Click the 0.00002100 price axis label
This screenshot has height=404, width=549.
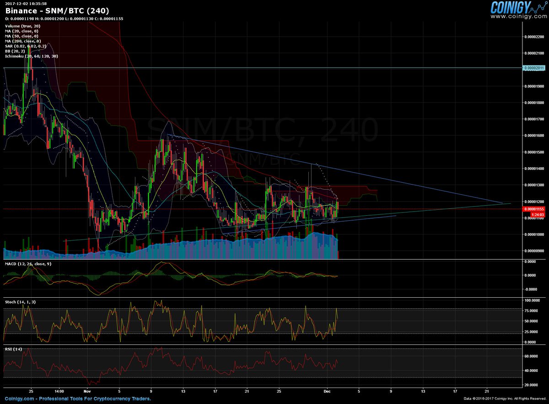[535, 53]
